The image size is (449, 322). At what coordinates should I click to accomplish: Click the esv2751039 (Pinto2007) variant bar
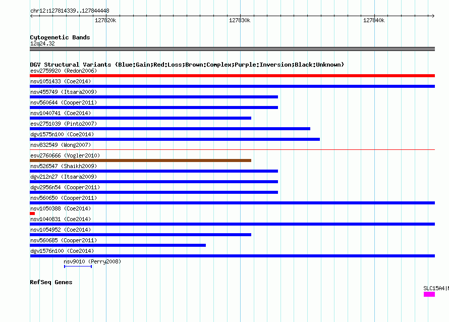170,129
